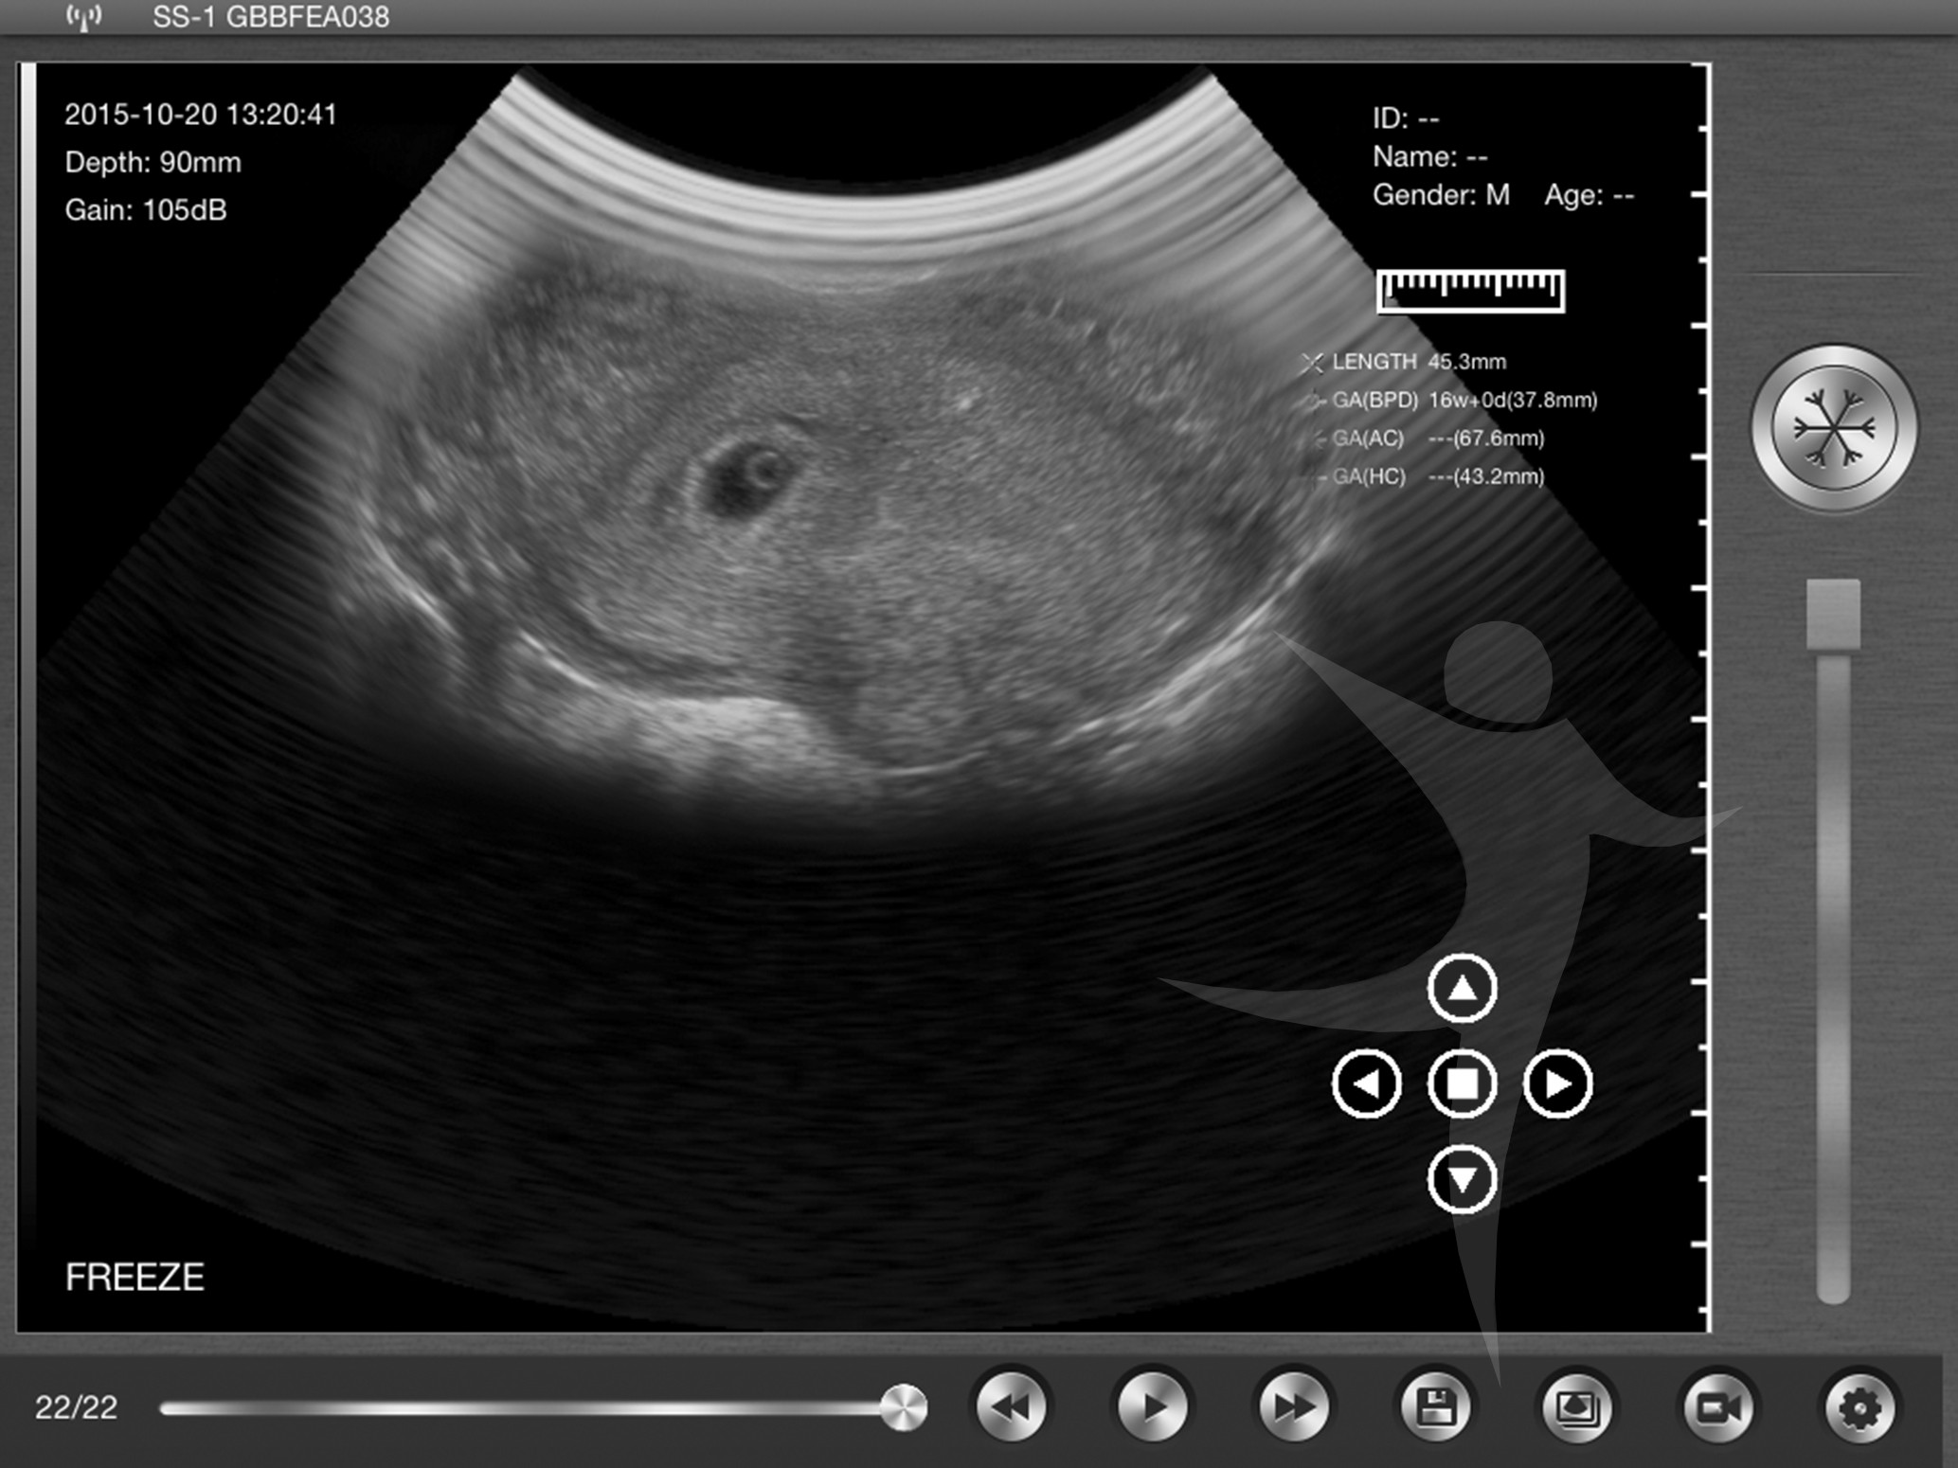Click the up arrow in directional pad
Image resolution: width=1958 pixels, height=1468 pixels.
[1462, 989]
